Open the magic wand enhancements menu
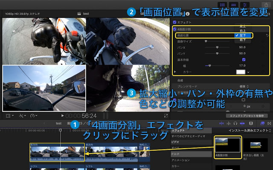 (x=23, y=116)
